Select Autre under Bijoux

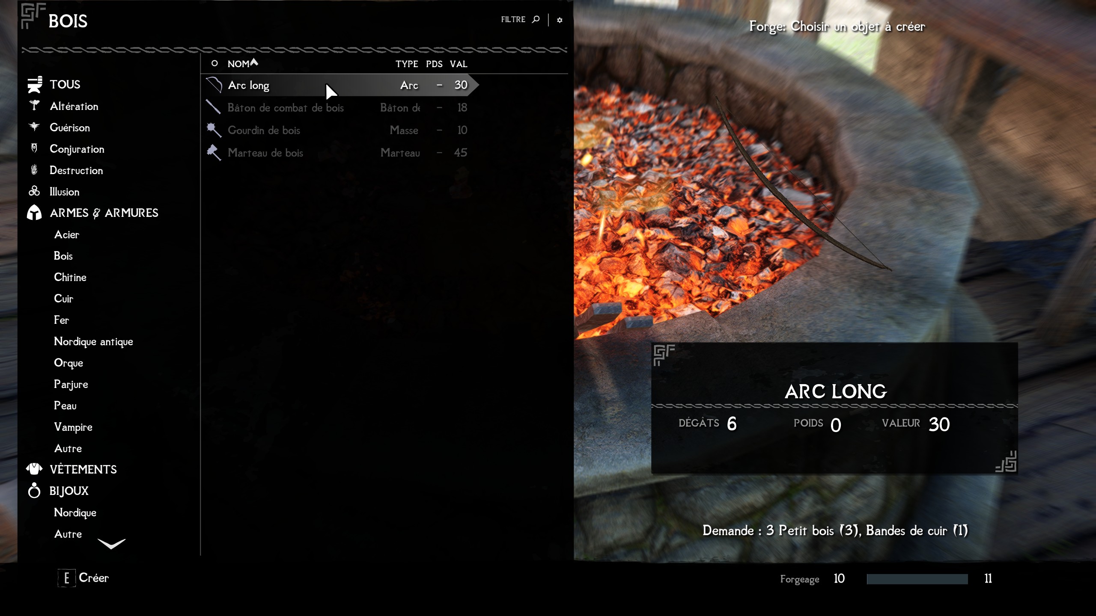(68, 534)
